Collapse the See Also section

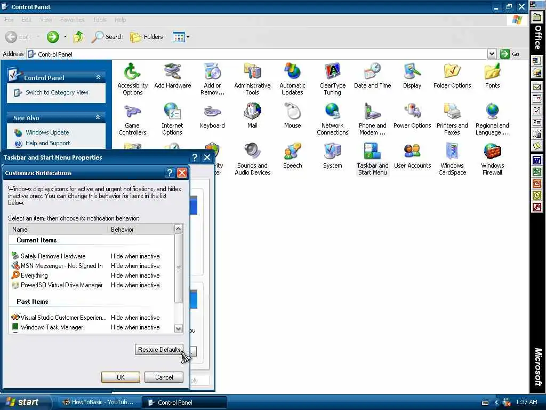click(x=98, y=117)
